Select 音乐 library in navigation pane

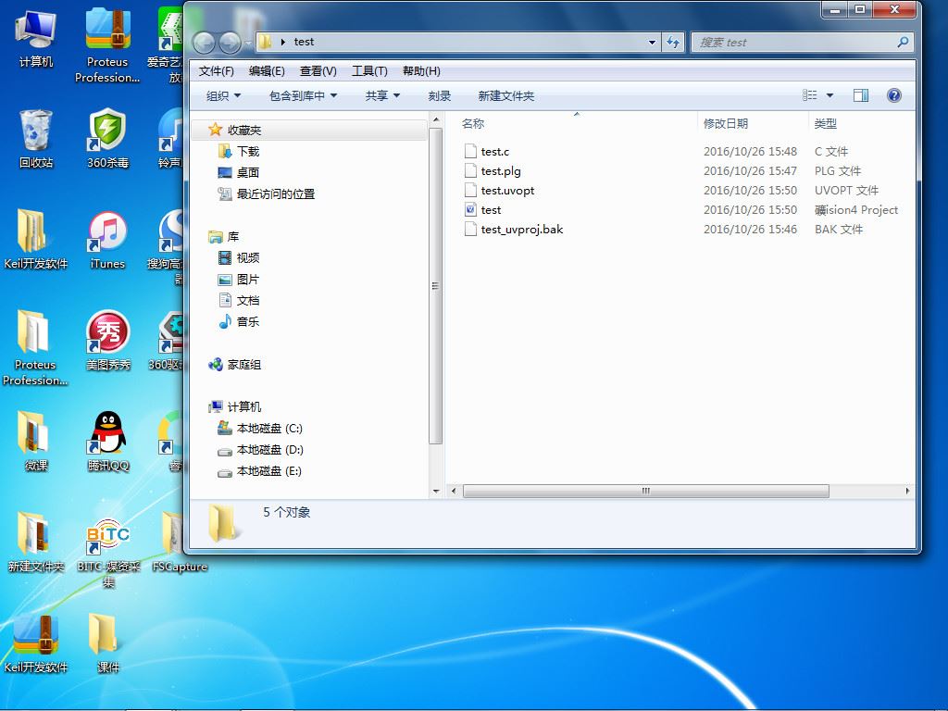[x=248, y=321]
